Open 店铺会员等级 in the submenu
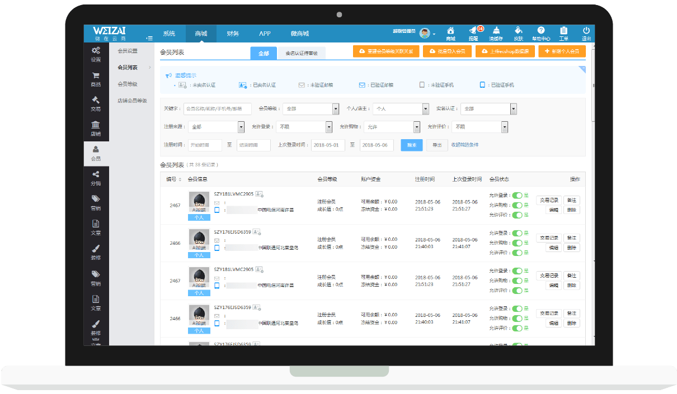This screenshot has height=394, width=677. (133, 101)
